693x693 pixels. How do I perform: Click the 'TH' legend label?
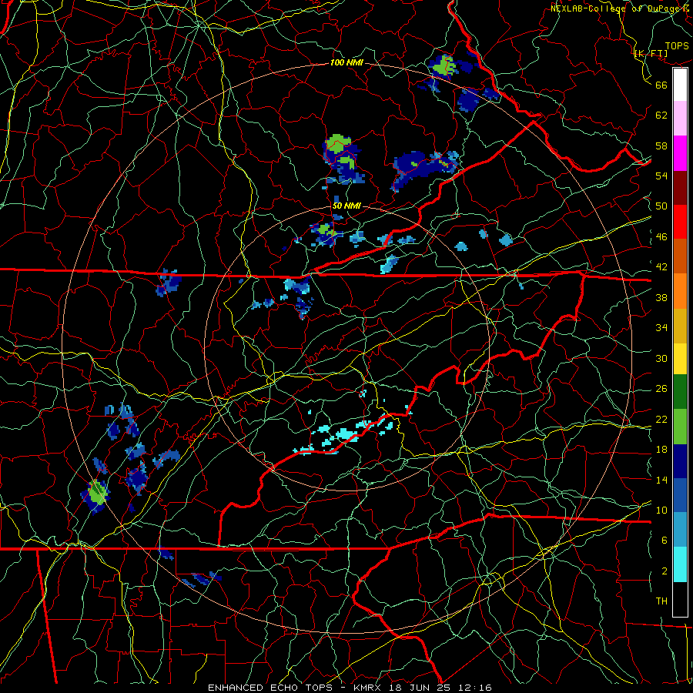click(661, 601)
